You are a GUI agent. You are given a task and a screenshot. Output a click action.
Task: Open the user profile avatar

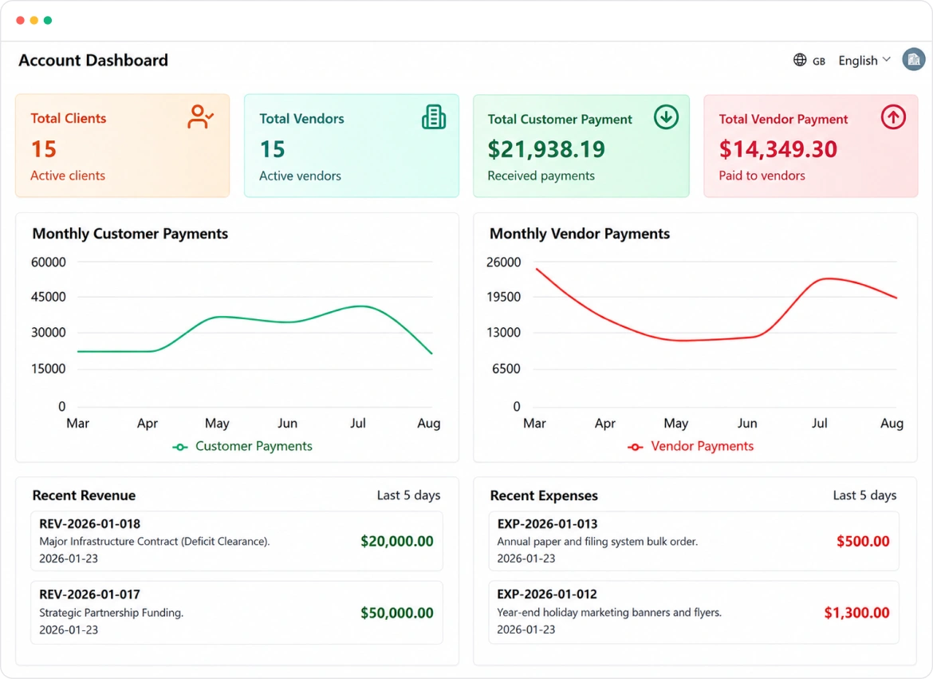click(913, 60)
